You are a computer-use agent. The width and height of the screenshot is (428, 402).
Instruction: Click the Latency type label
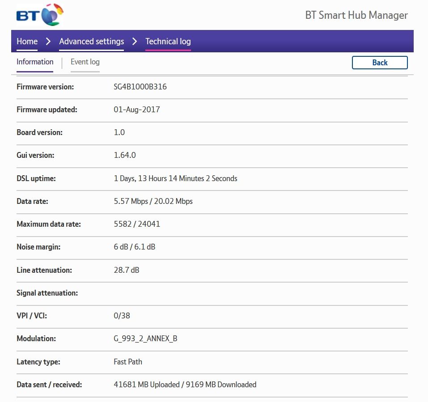coord(38,362)
